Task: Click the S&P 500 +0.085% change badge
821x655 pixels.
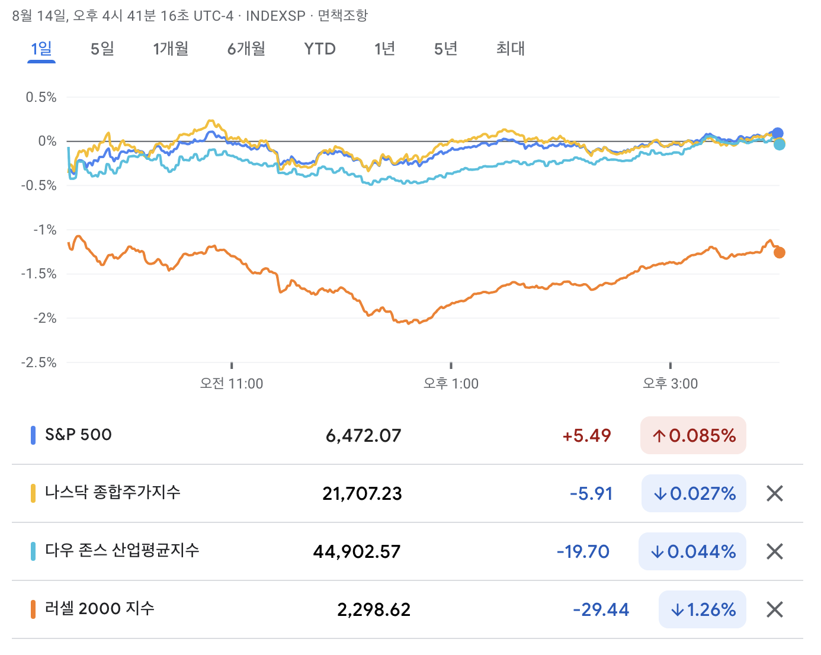Action: coord(693,436)
